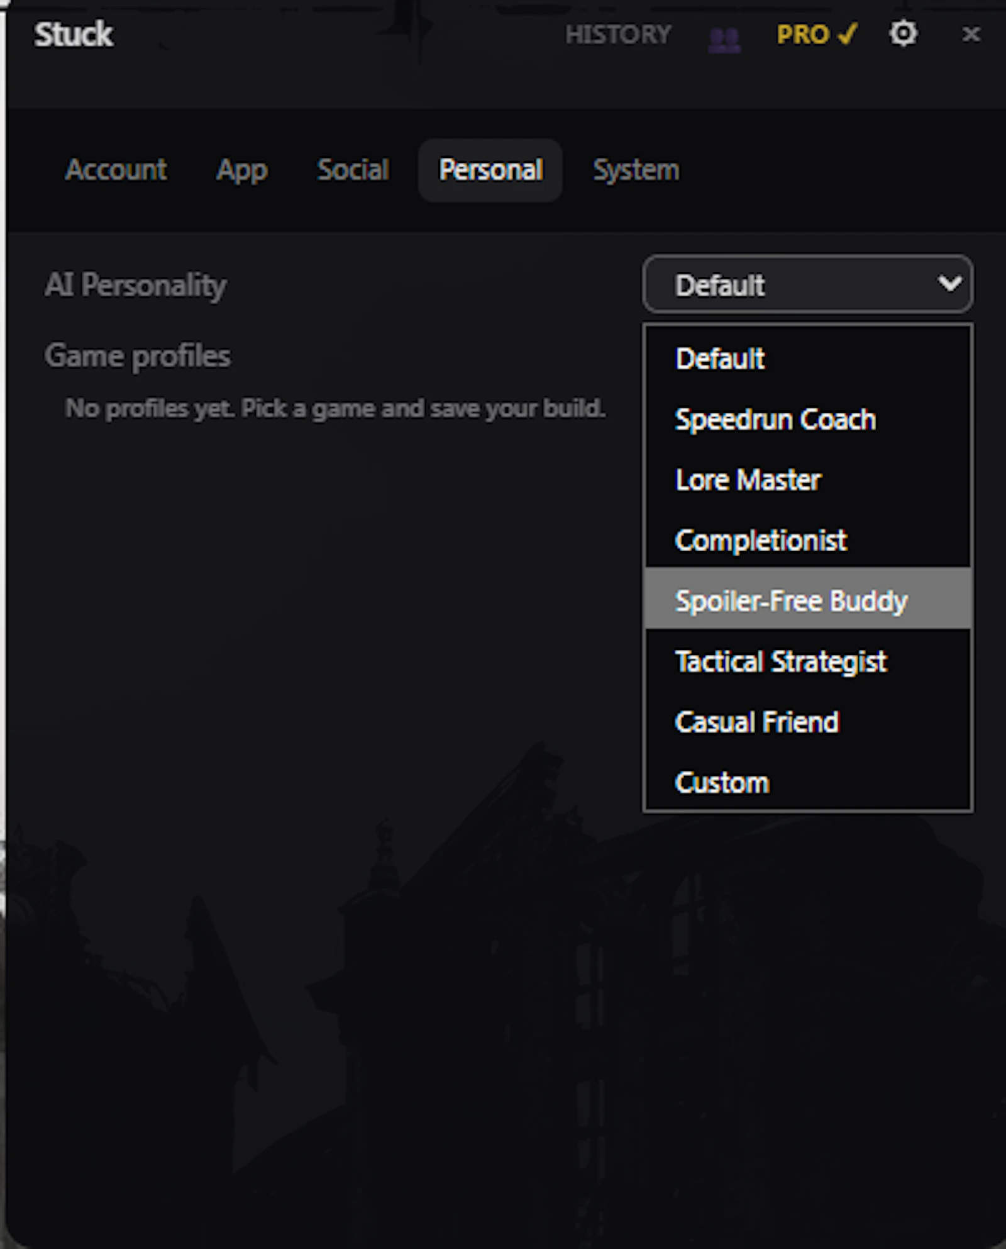Open the HISTORY view

(618, 35)
